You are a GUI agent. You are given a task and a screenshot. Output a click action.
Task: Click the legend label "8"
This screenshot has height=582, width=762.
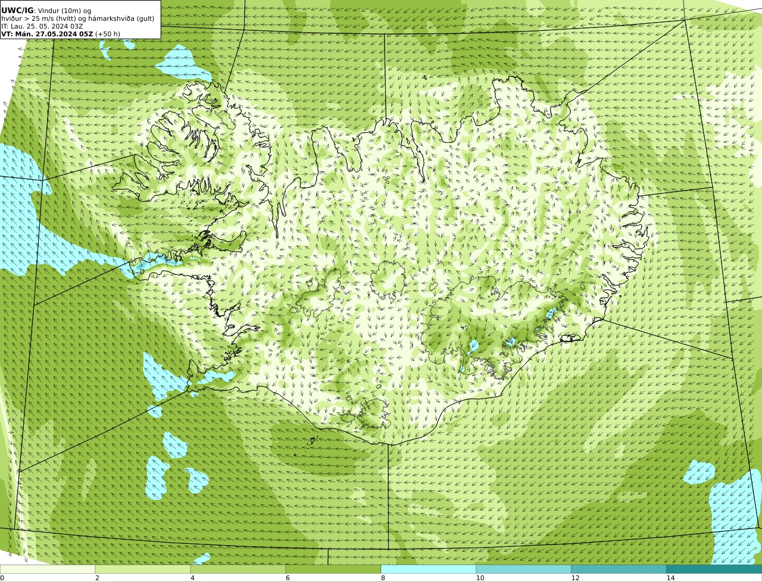coord(383,578)
